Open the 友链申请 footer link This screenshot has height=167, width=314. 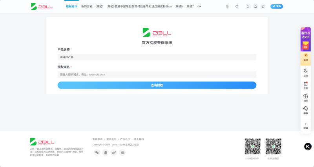tap(97, 139)
